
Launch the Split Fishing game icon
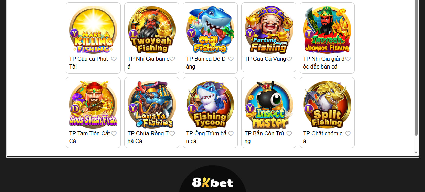pos(327,105)
